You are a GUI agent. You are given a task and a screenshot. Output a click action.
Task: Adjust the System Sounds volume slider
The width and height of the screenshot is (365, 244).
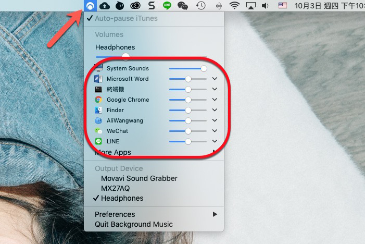point(188,68)
